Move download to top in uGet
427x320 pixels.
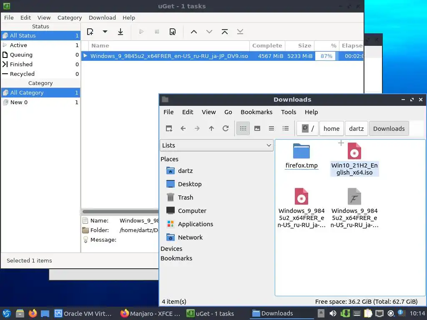[225, 32]
